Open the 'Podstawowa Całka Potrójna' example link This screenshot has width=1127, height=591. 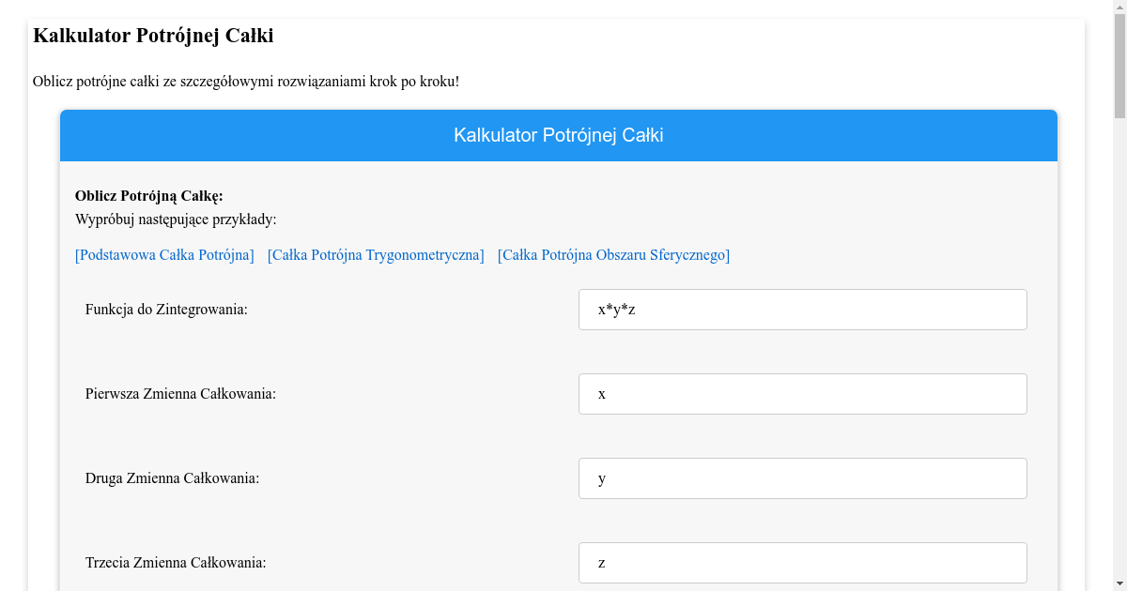163,254
